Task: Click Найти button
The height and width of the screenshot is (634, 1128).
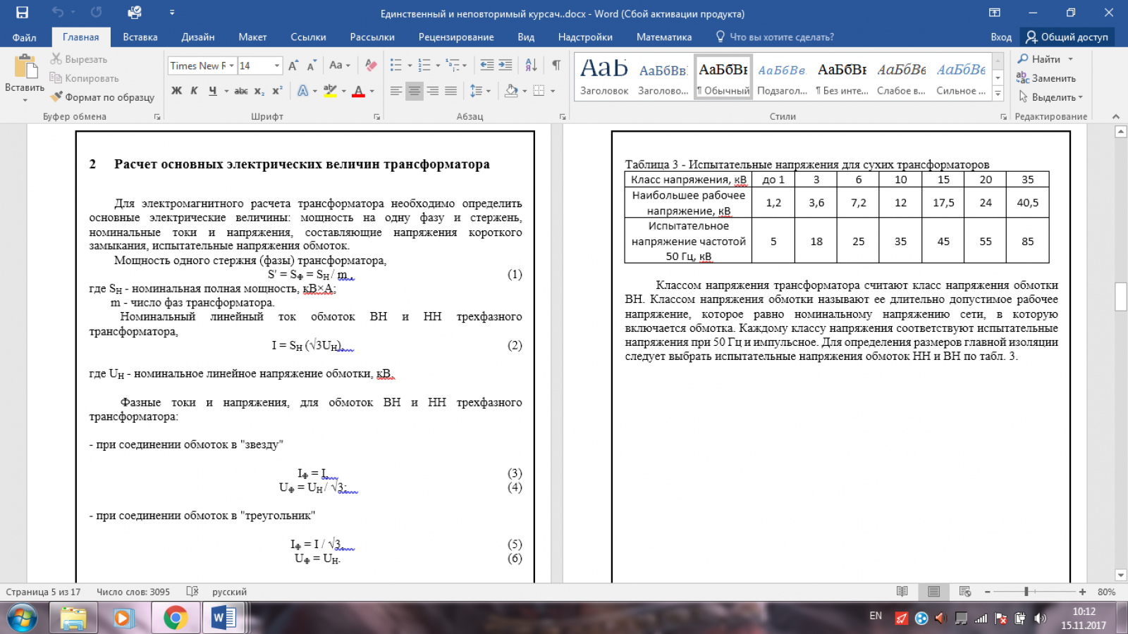Action: (1039, 59)
